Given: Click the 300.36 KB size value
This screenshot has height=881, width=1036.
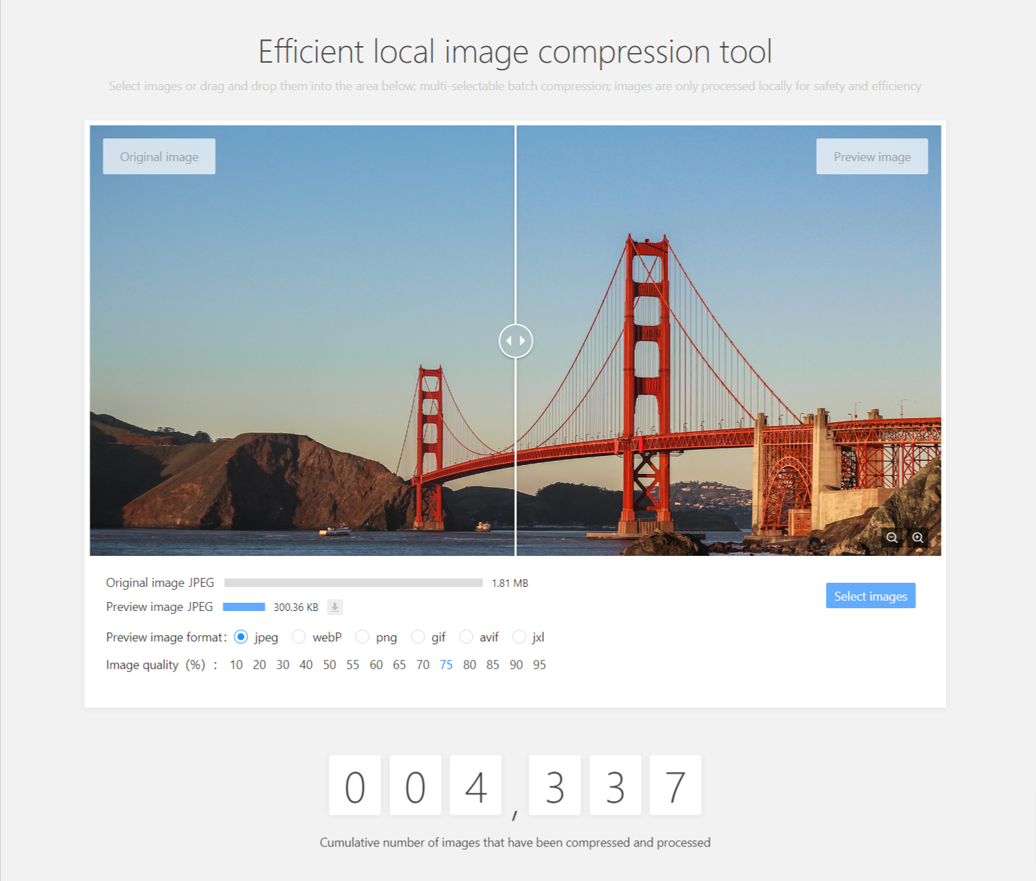Looking at the screenshot, I should [296, 607].
